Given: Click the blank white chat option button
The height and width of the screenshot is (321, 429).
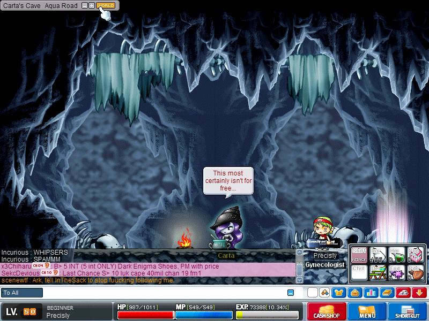Looking at the screenshot, I should 313,293.
